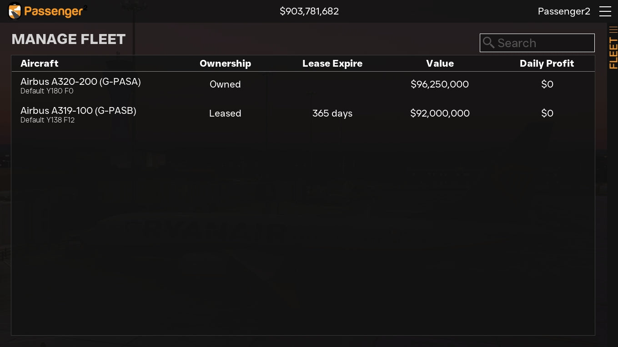Open the hamburger menu at top right
618x347 pixels.
click(x=605, y=11)
